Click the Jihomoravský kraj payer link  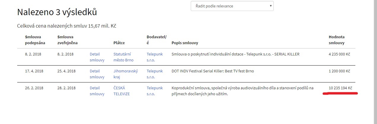click(x=126, y=74)
